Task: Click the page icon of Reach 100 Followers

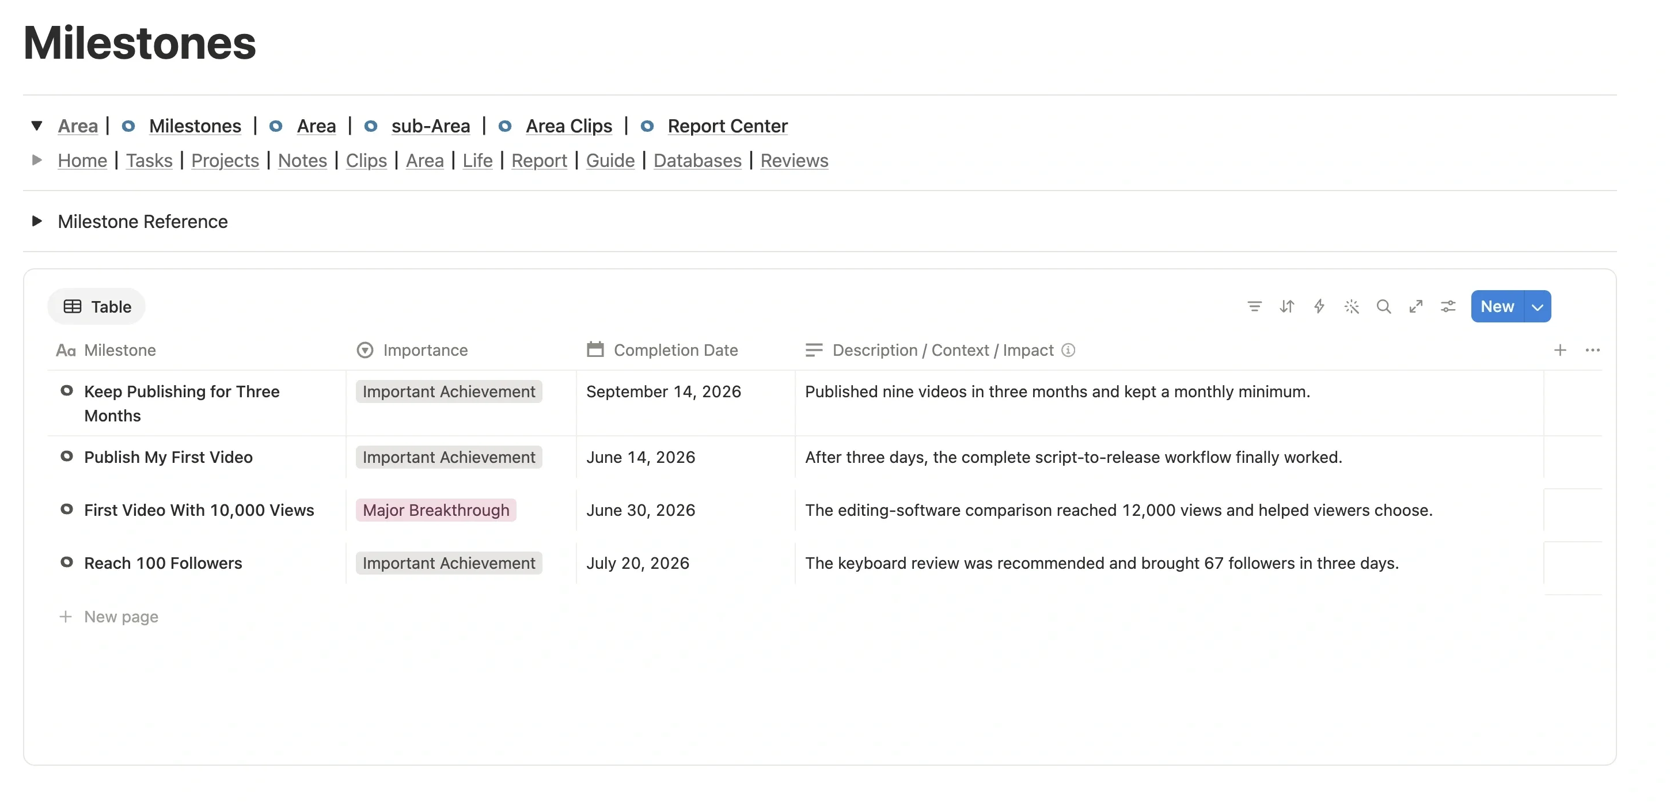Action: coord(67,562)
